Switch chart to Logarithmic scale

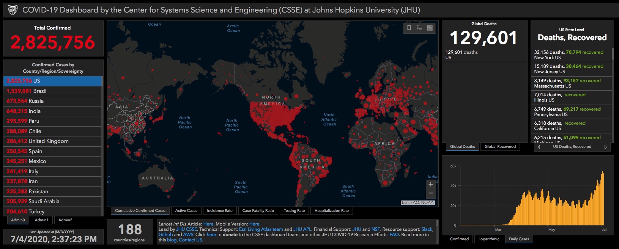(489, 239)
